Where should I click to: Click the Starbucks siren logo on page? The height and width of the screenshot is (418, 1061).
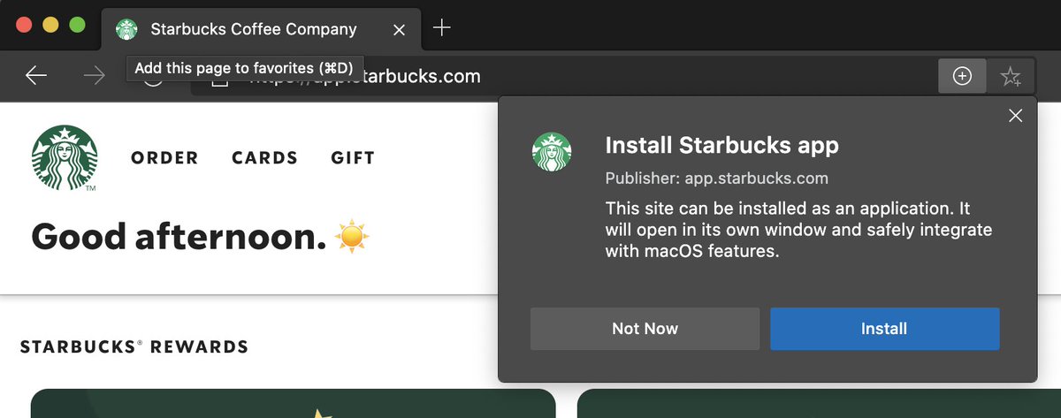[65, 158]
